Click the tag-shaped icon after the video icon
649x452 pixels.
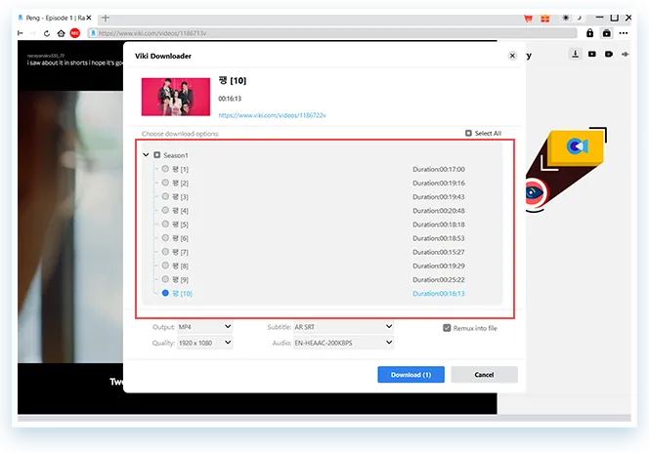pyautogui.click(x=609, y=54)
